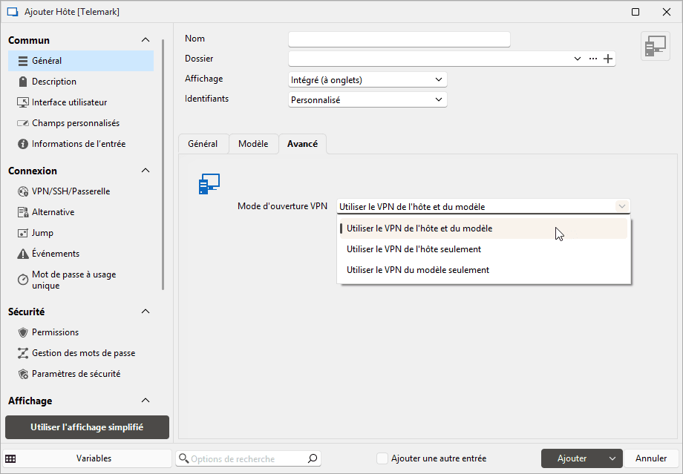Open Gestion des mots de passe
The image size is (683, 474).
tap(83, 353)
